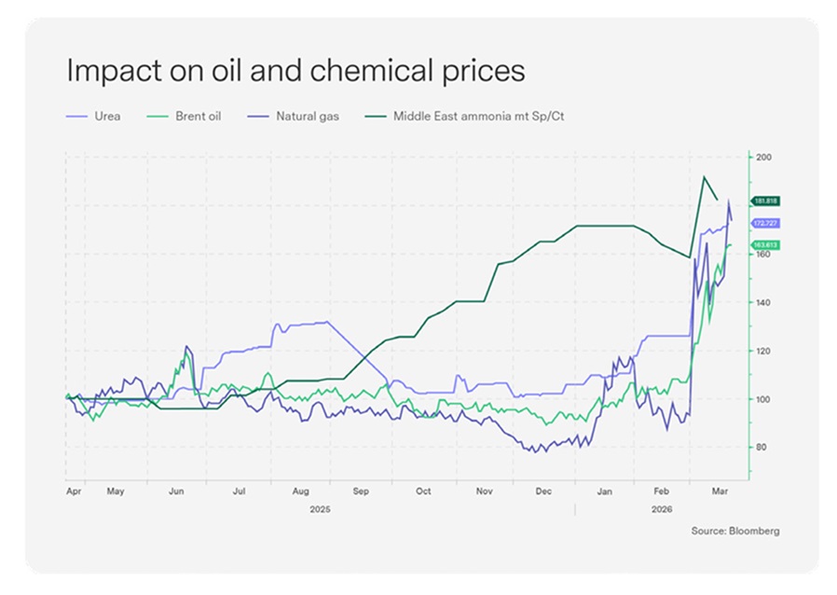Click the Urea legend line swatch
837x595 pixels.
[79, 117]
